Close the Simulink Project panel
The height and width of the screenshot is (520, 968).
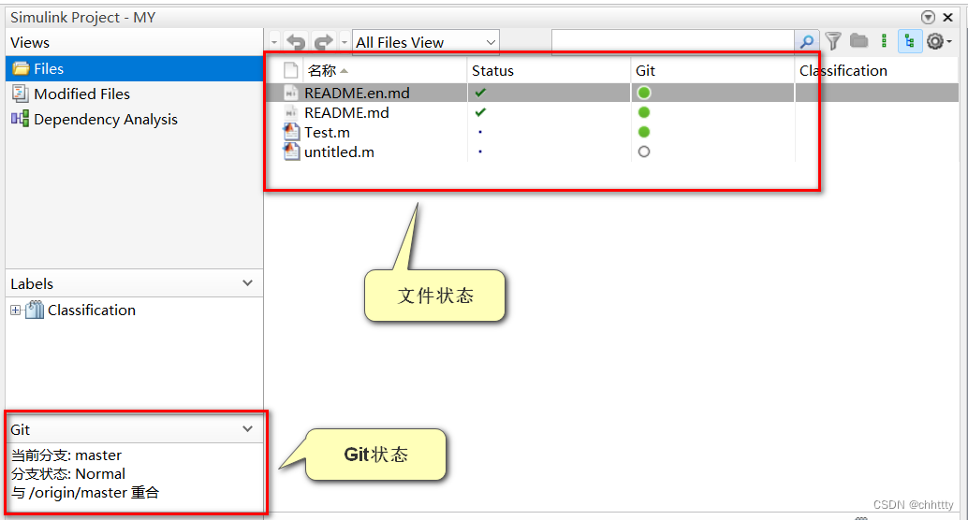(x=948, y=17)
